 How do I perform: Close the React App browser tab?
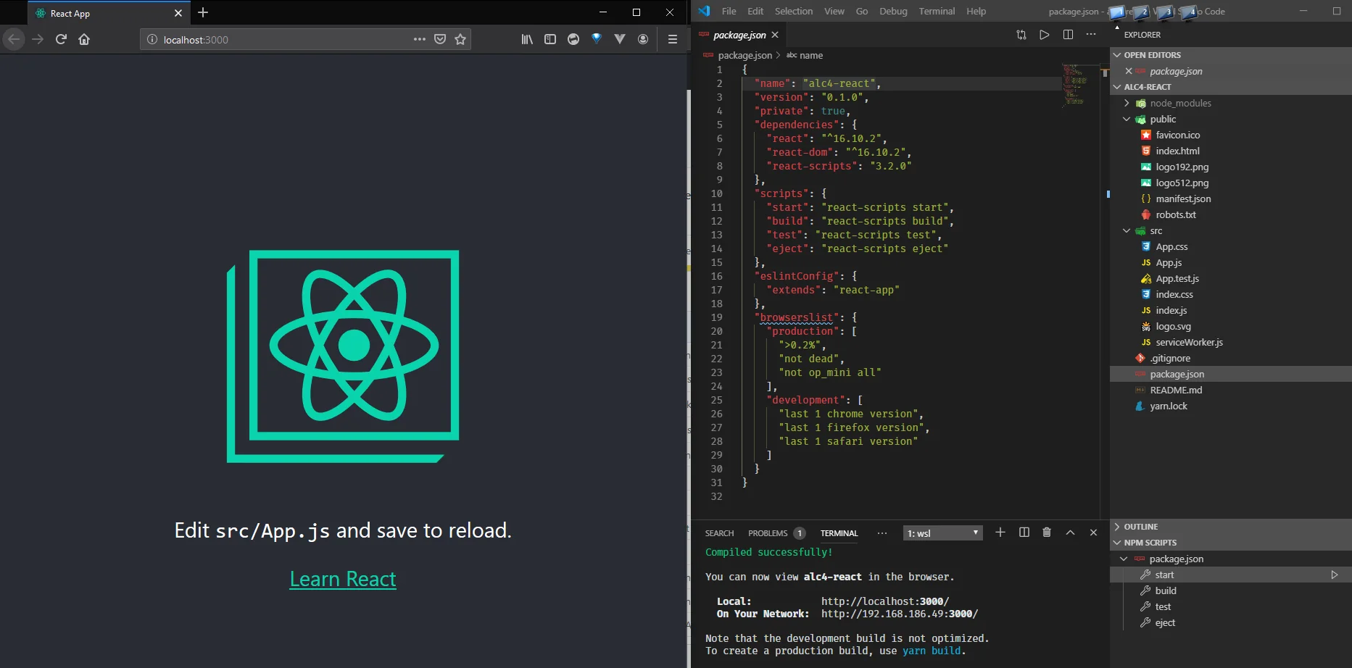point(178,13)
